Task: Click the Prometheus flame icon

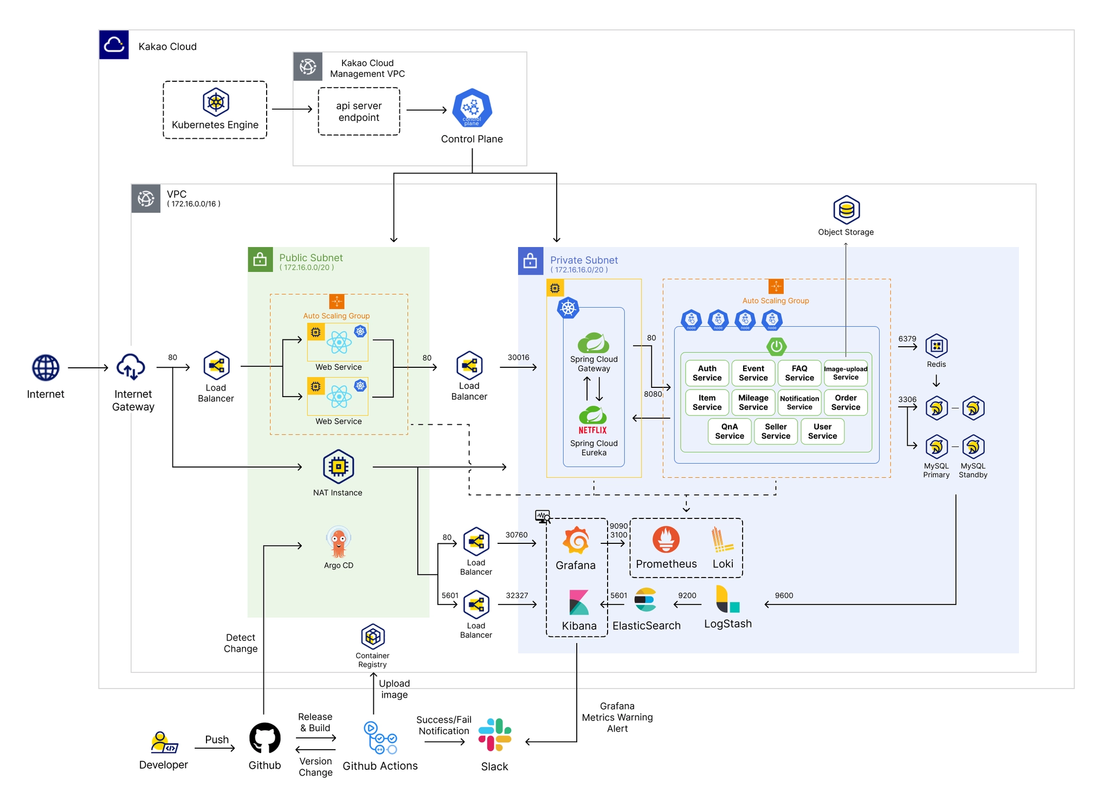Action: [x=666, y=540]
